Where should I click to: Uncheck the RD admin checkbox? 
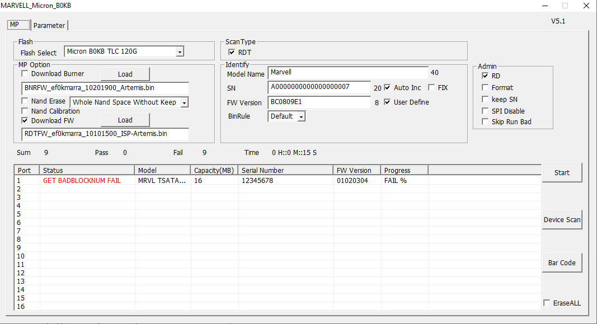pyautogui.click(x=485, y=76)
